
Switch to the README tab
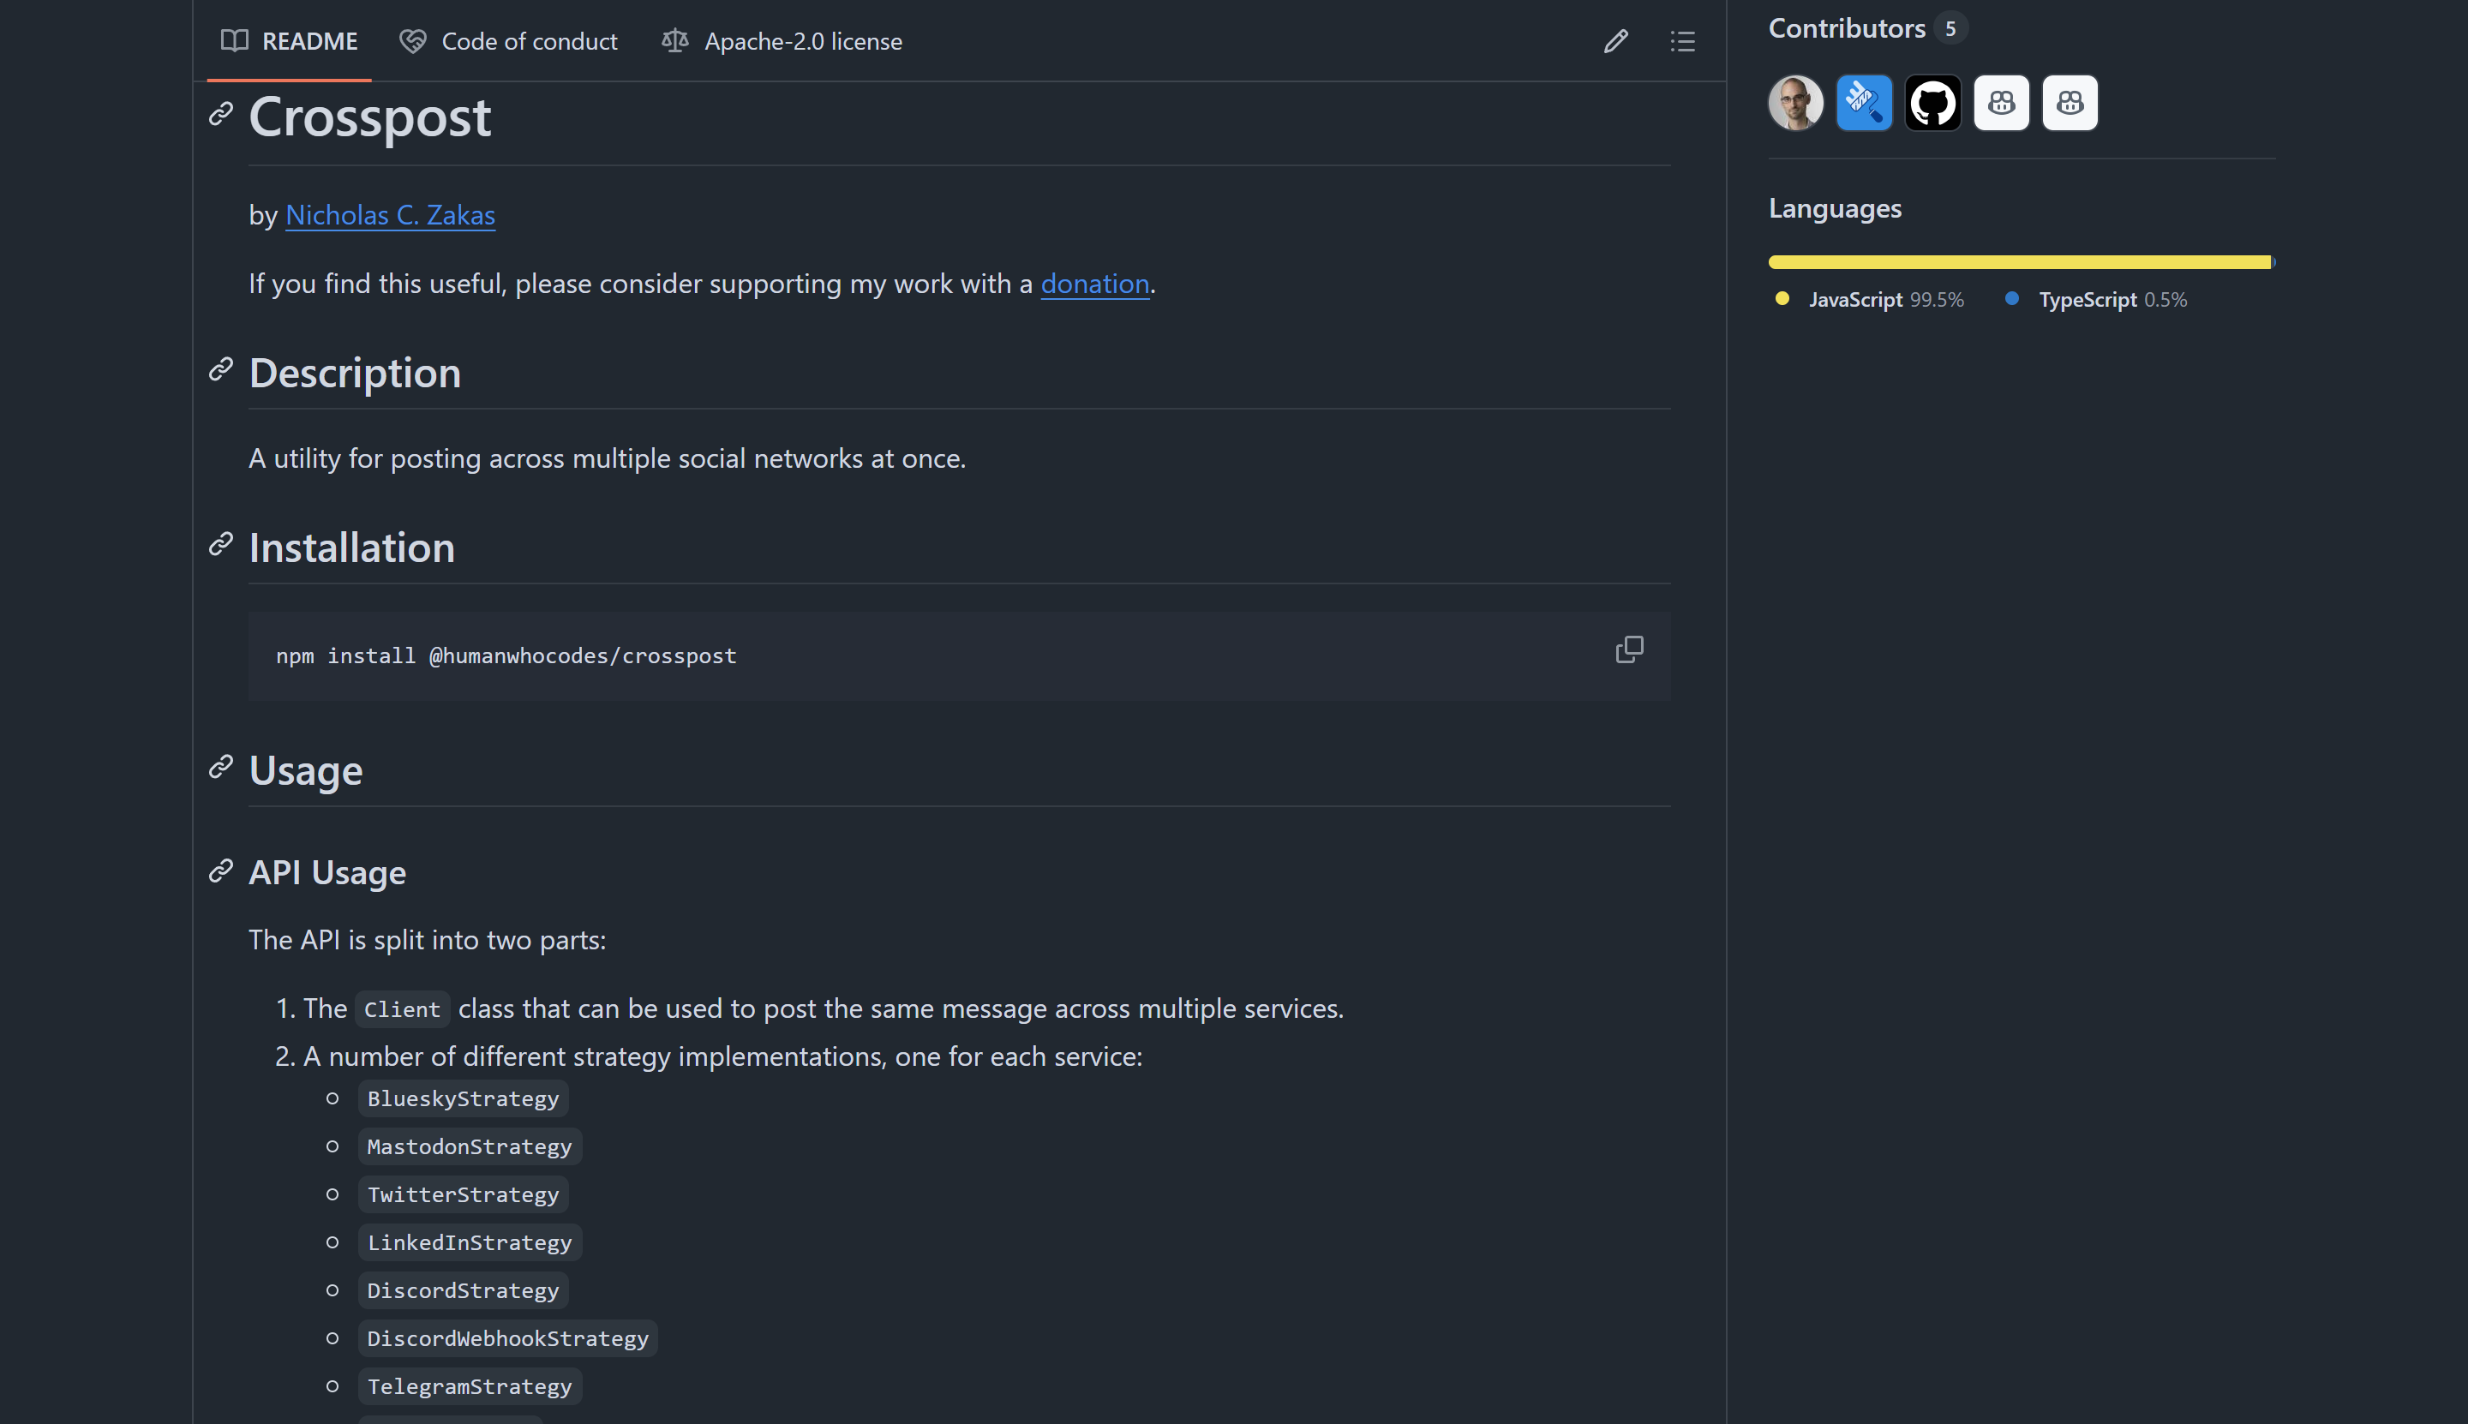click(290, 41)
